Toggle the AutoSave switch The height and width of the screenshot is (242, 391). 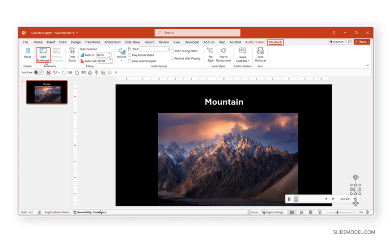tap(39, 72)
